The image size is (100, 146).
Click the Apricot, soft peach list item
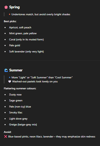tap(20, 28)
